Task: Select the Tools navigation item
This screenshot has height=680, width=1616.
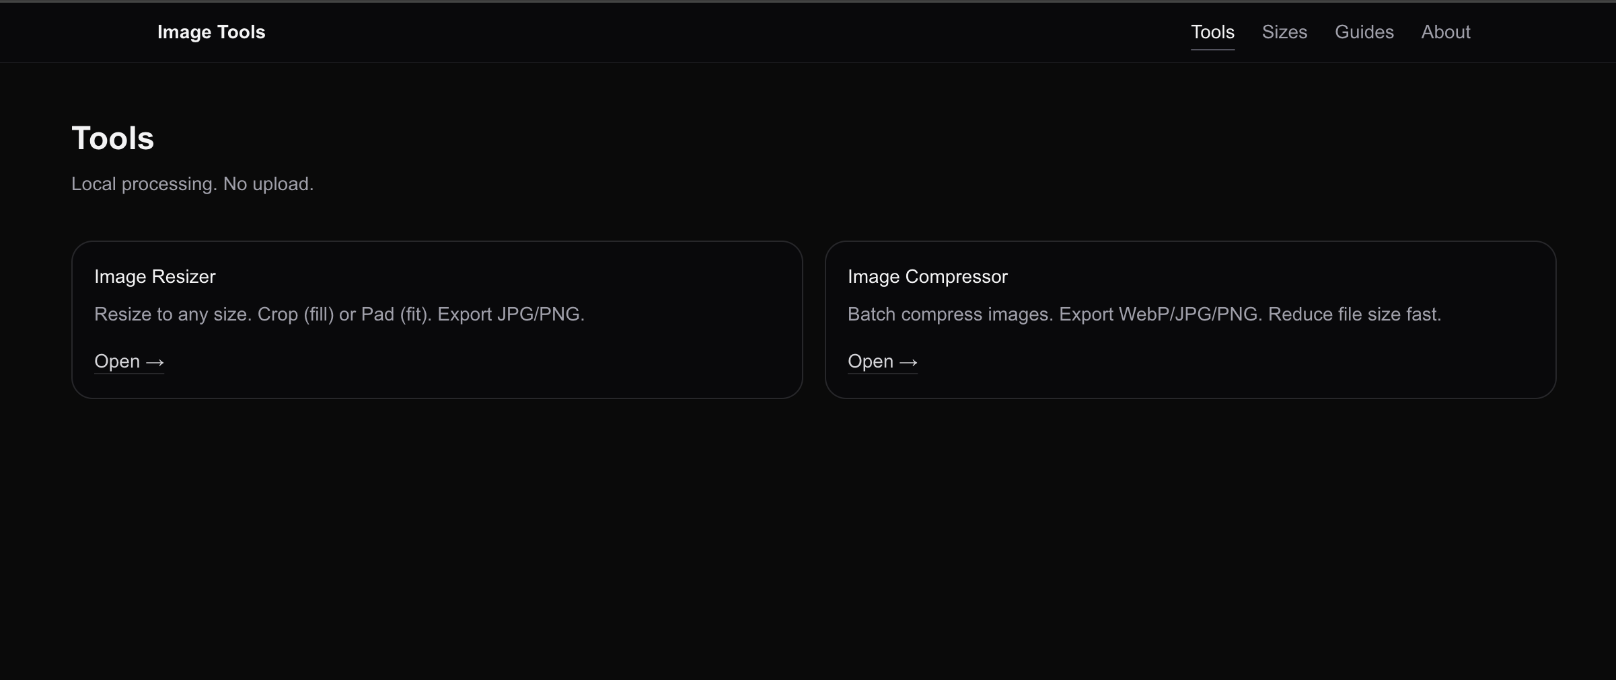Action: pyautogui.click(x=1212, y=32)
